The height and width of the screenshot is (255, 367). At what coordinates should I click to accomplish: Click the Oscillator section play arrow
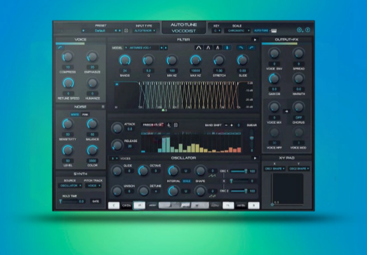point(255,158)
